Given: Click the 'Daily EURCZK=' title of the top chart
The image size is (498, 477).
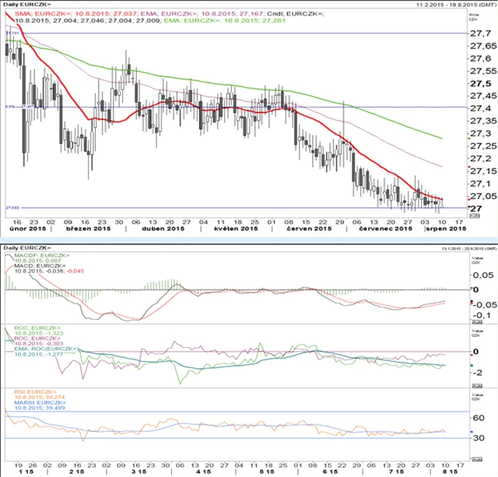Looking at the screenshot, I should pos(26,6).
